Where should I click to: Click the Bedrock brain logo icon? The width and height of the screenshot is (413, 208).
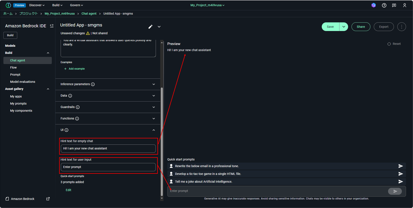8,5
